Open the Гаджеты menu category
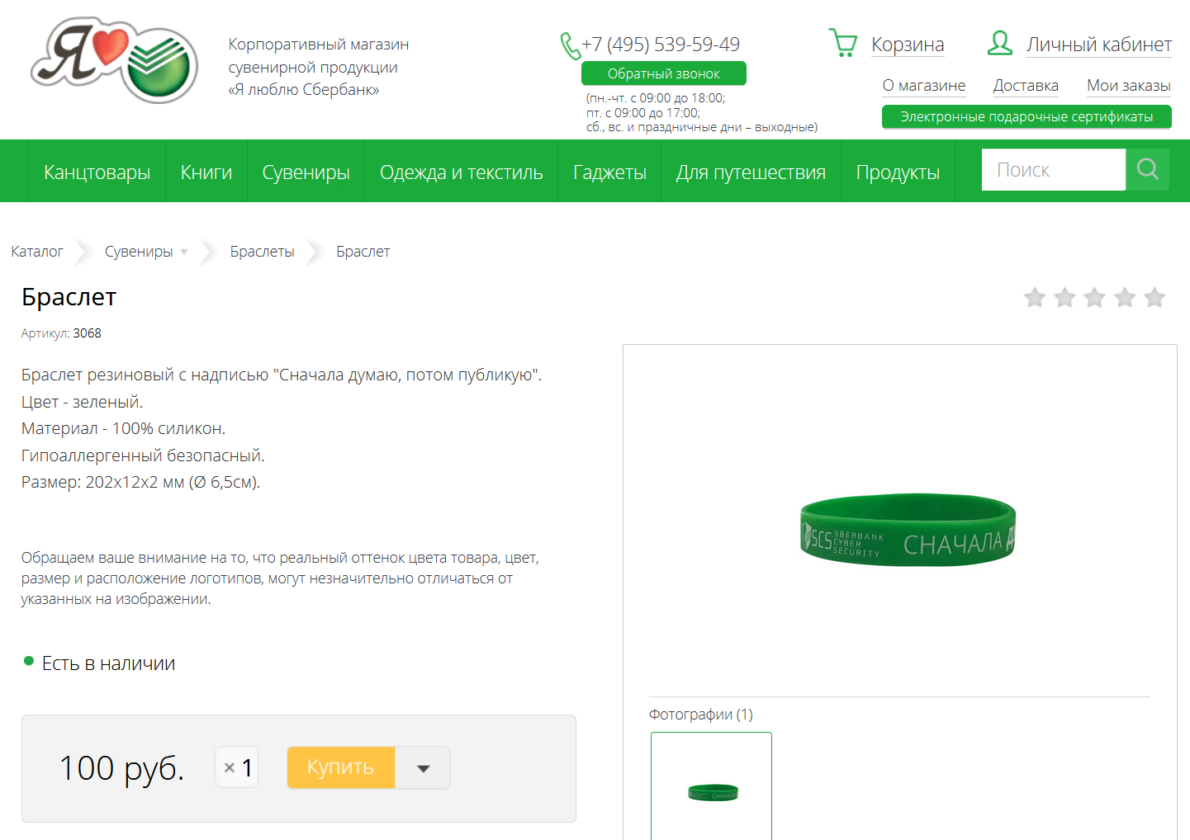Image resolution: width=1190 pixels, height=840 pixels. [x=609, y=172]
